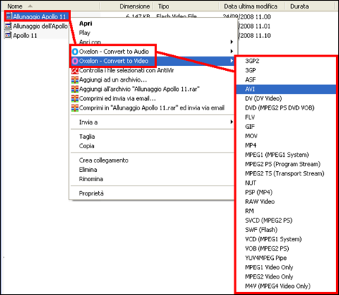Select SWF (Flash) format
This screenshot has width=339, height=295.
261,230
